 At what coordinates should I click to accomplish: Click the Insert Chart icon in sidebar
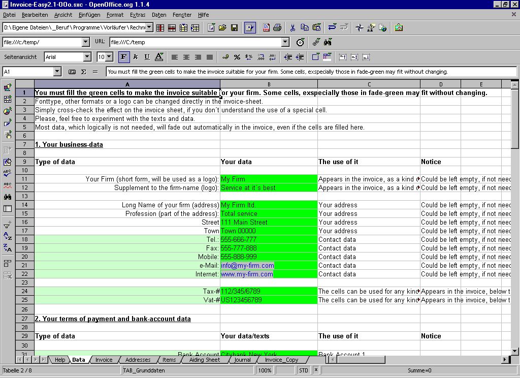8,111
